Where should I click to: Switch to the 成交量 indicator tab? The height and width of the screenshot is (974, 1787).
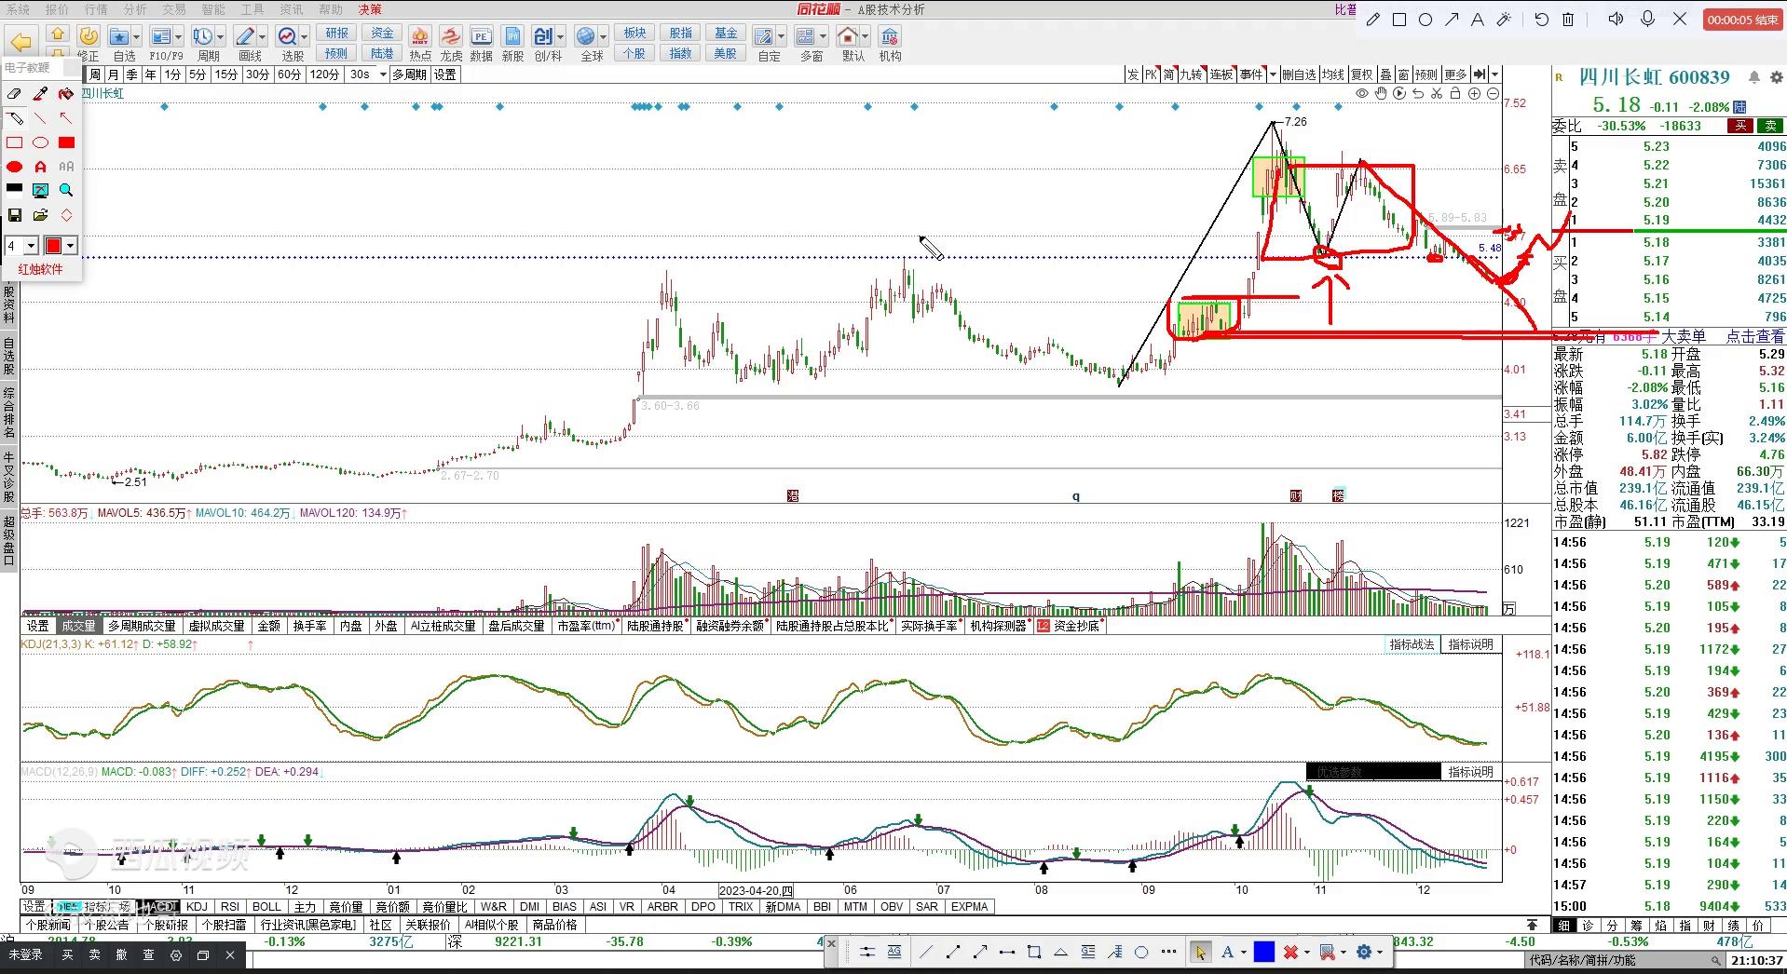coord(78,626)
